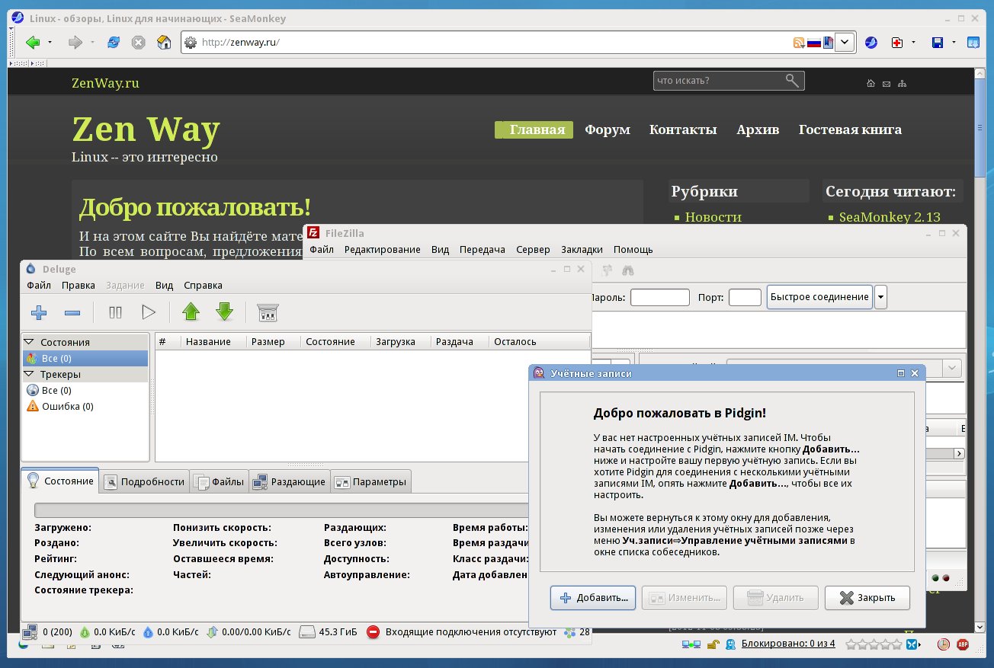Stop page loading in SeaMonkey
The height and width of the screenshot is (668, 994).
pos(139,43)
